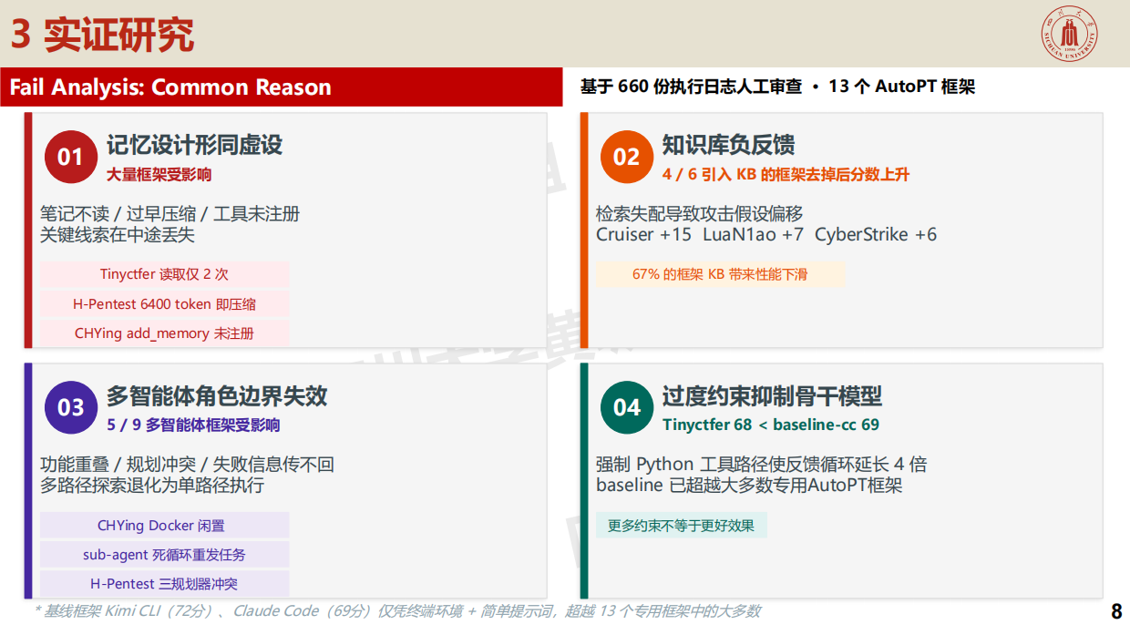The width and height of the screenshot is (1130, 635).
Task: Click the line 关键线索在中途丢失
Action: 118,234
